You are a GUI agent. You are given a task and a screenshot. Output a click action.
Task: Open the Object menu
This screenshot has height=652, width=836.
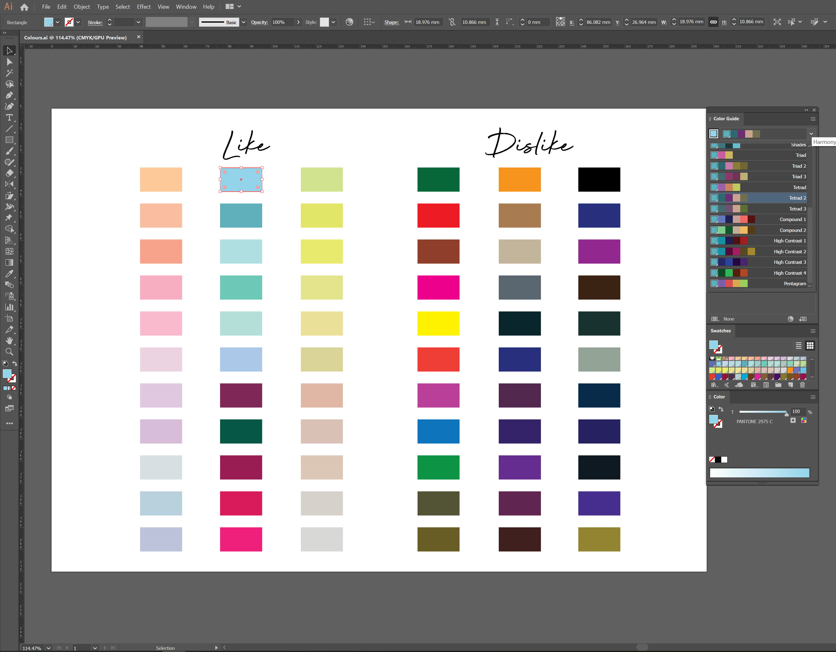pyautogui.click(x=82, y=7)
